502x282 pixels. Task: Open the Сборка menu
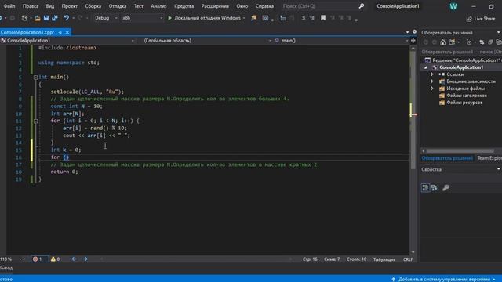coord(93,6)
